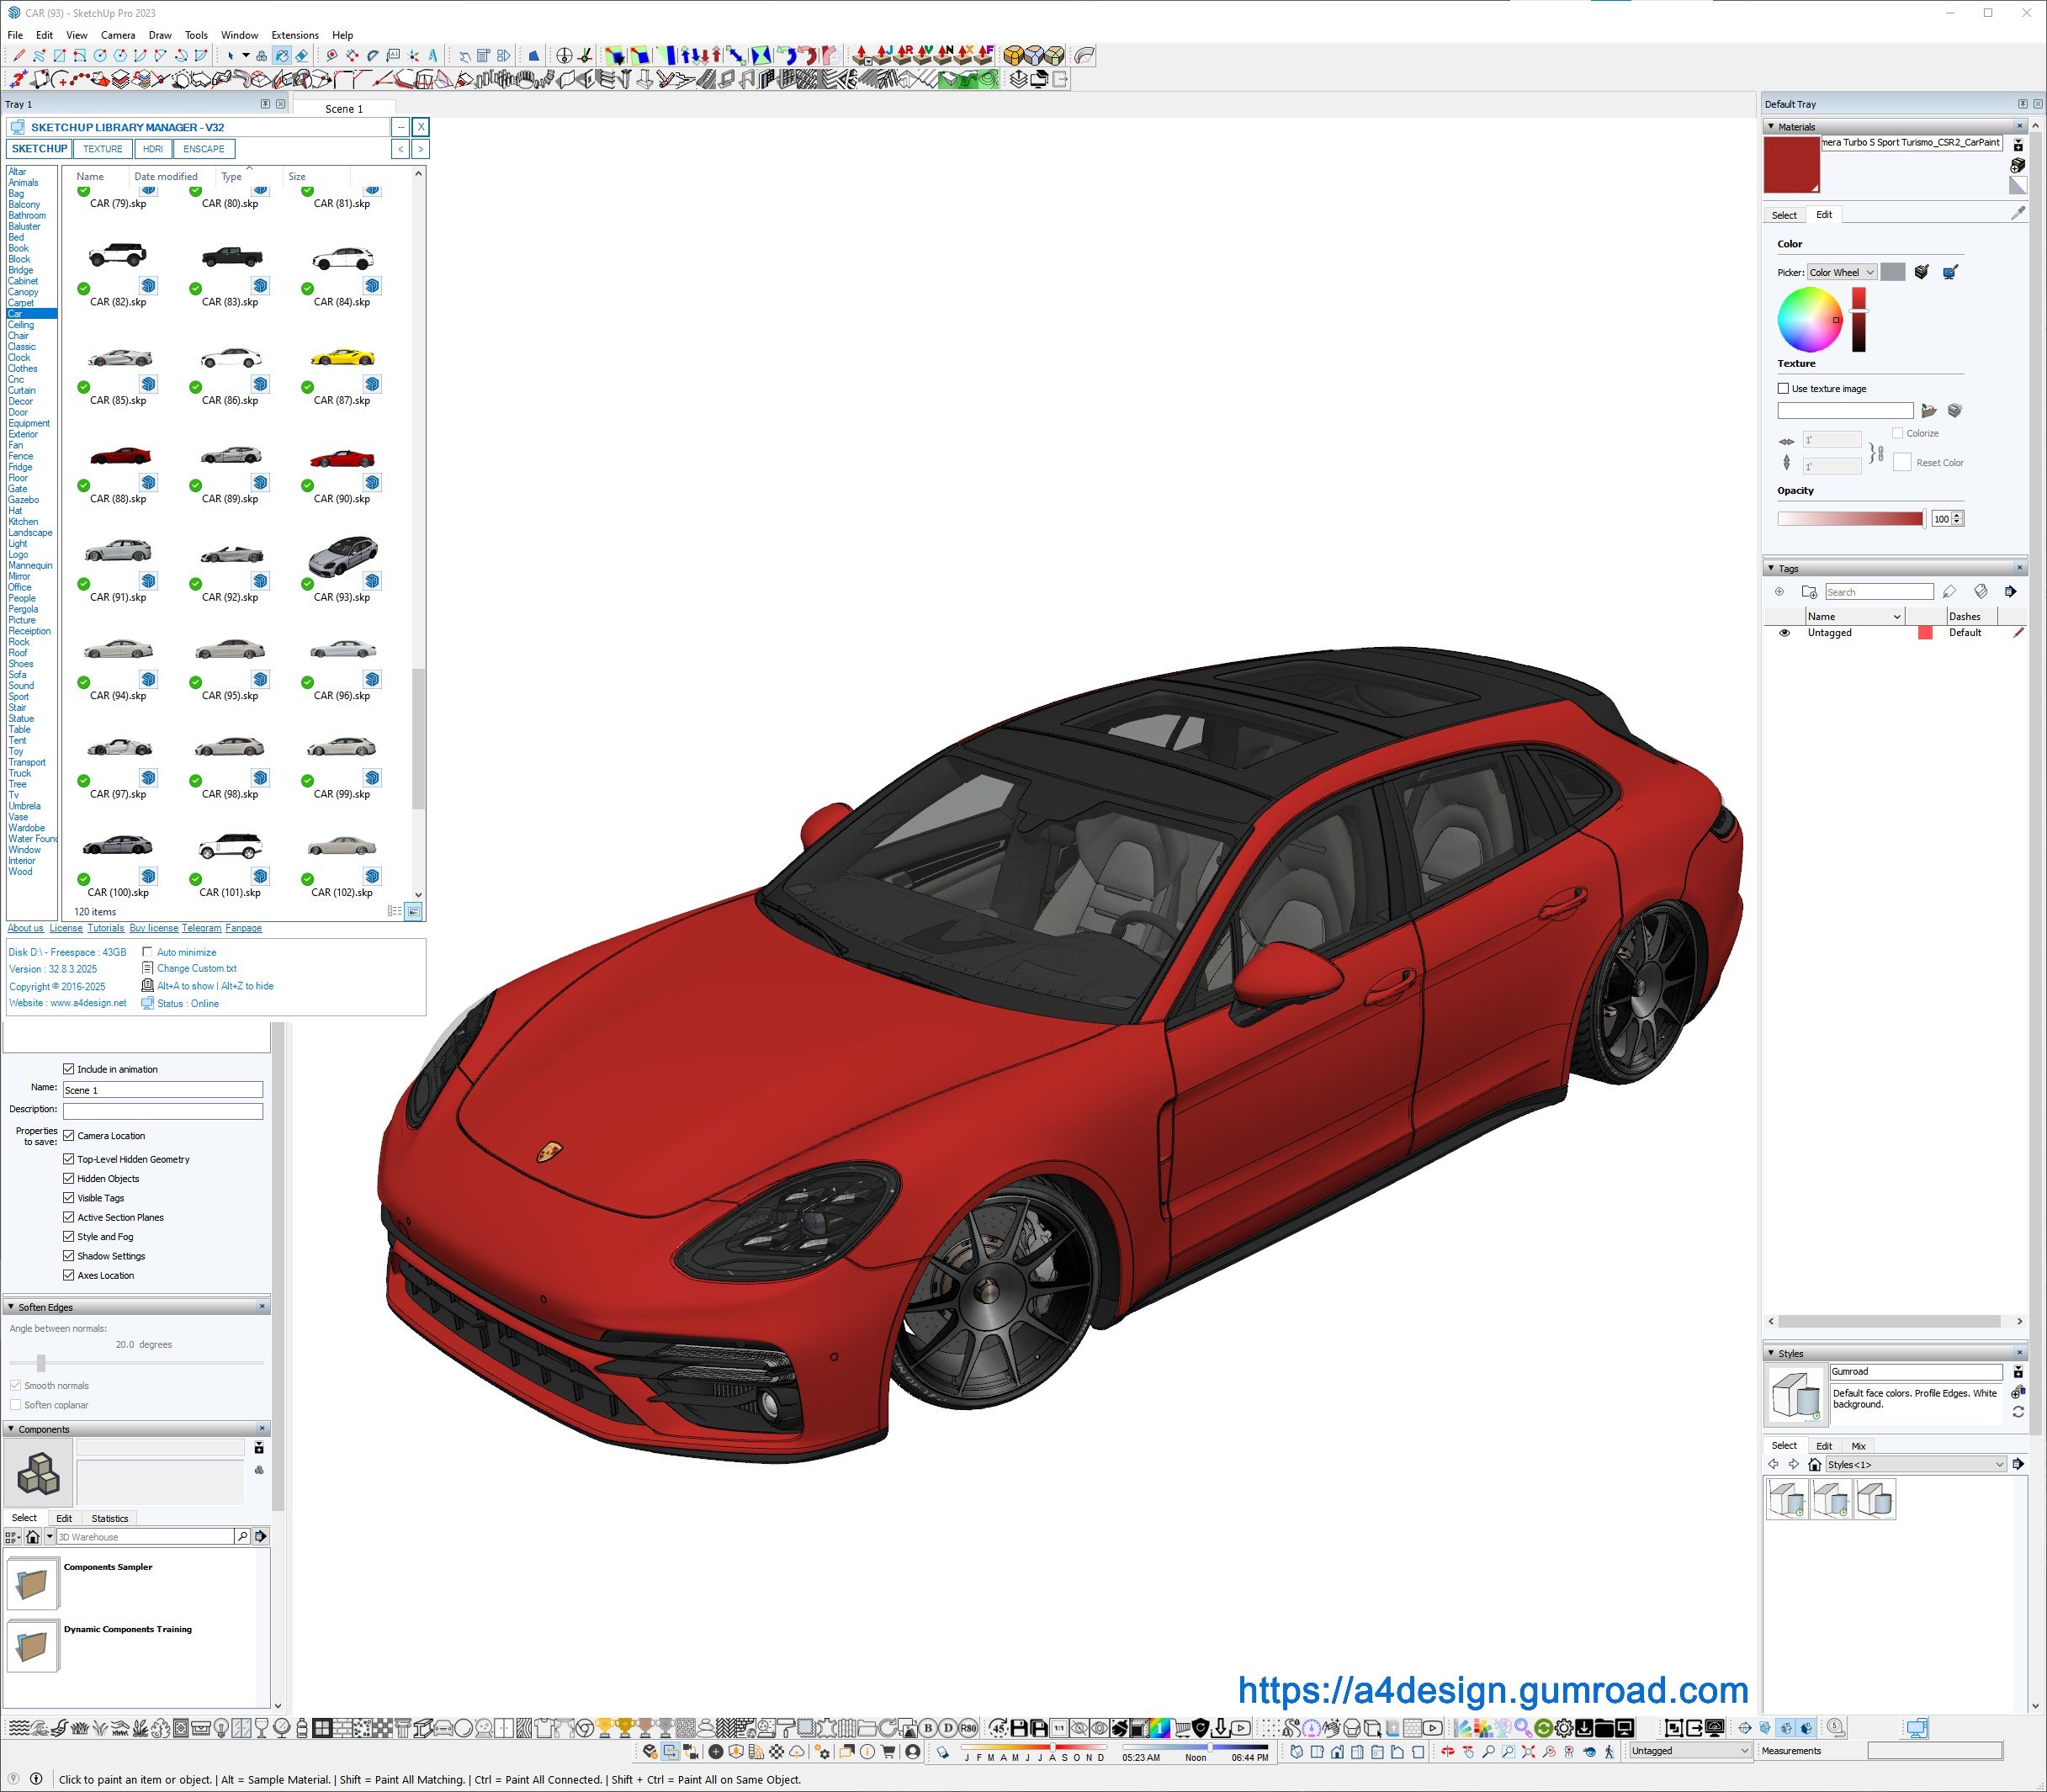Screen dimensions: 2047x1792
Task: Toggle Untagged tag visibility eye
Action: [x=1784, y=633]
